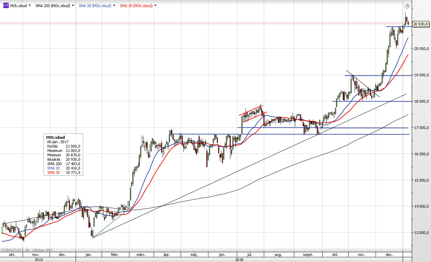
Task: Click the red SMA 30 value 19 771,5
Action: point(73,173)
